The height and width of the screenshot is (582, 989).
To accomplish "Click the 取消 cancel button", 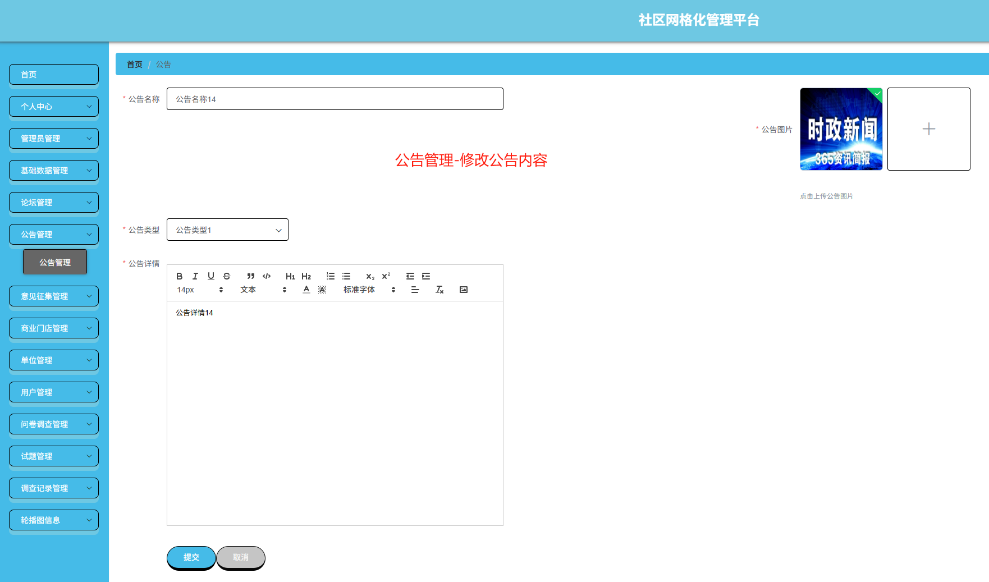I will 241,557.
